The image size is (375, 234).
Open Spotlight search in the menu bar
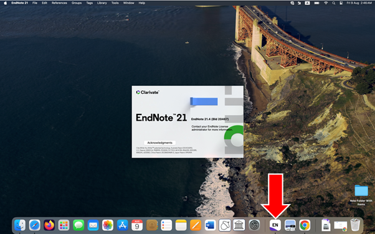[x=333, y=3]
